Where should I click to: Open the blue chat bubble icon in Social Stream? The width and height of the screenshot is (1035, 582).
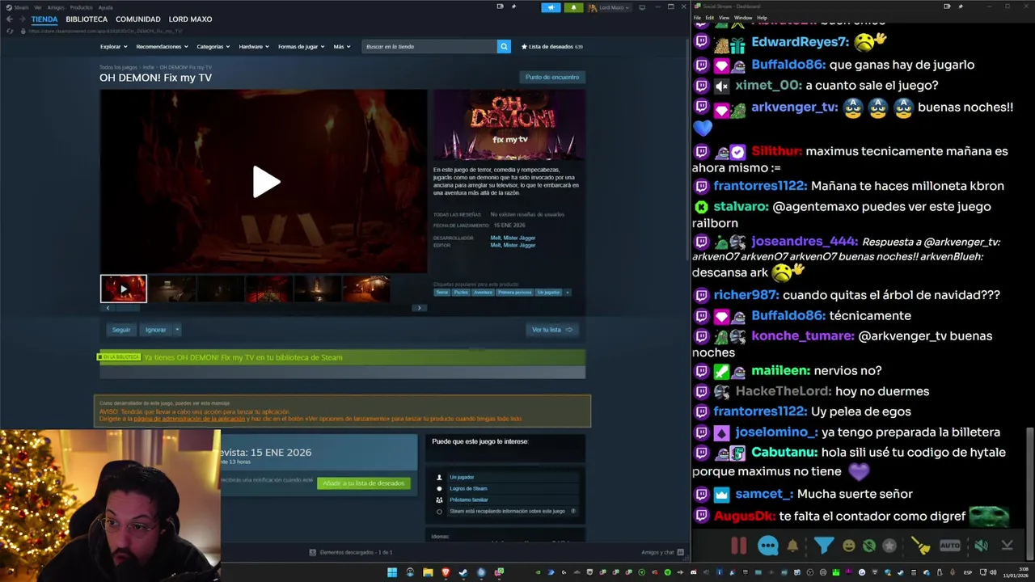(x=767, y=546)
